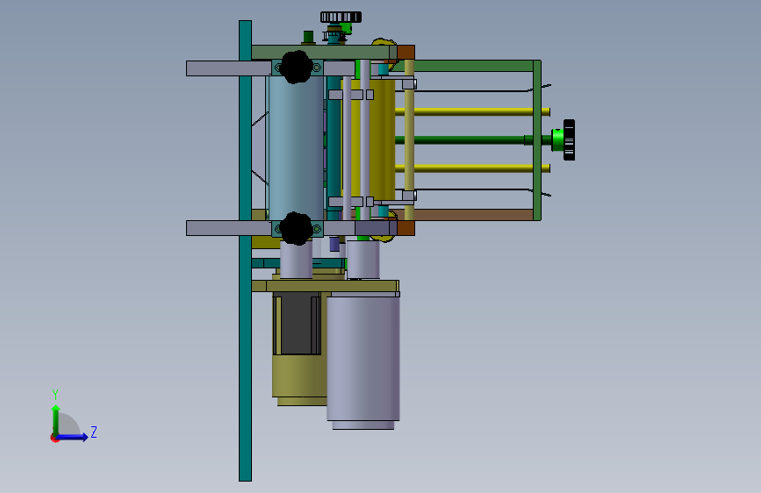Image resolution: width=761 pixels, height=493 pixels.
Task: Click the dark grey stepper motor block
Action: (x=298, y=323)
